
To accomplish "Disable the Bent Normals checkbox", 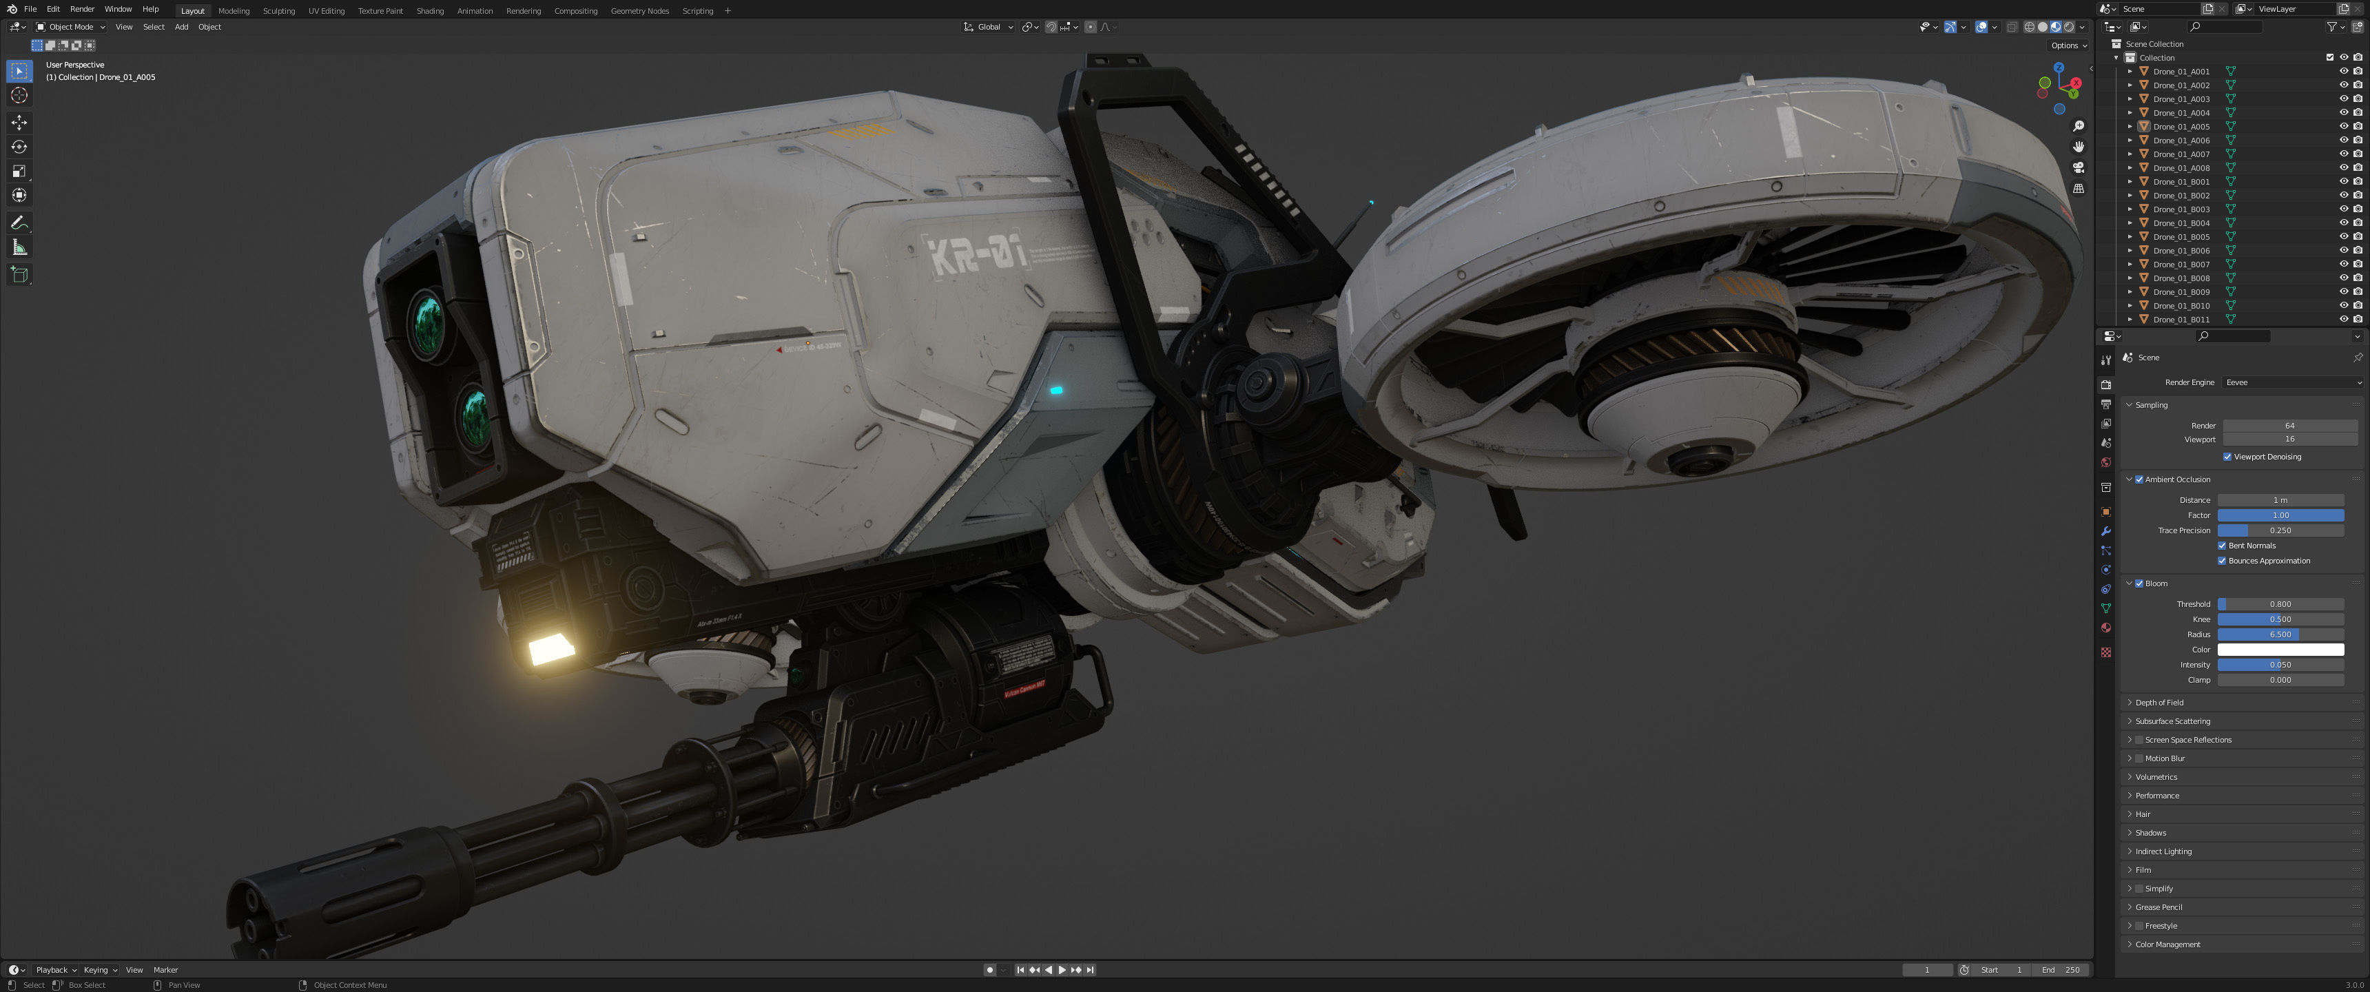I will (2222, 546).
